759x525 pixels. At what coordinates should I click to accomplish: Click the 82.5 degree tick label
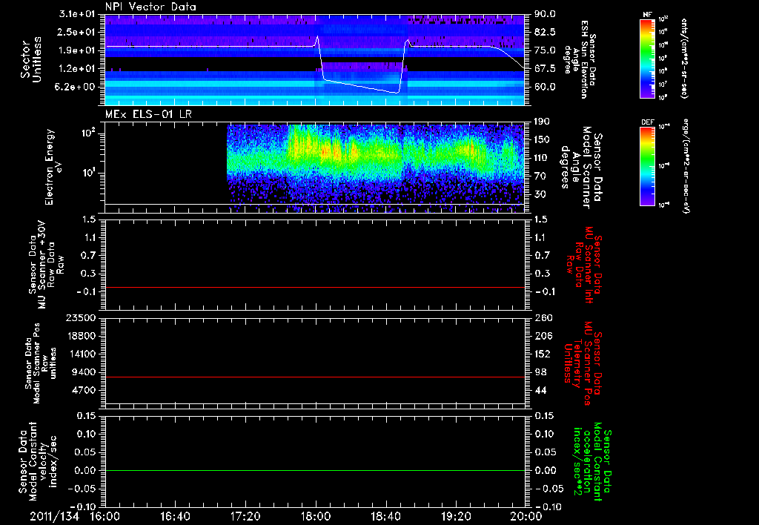click(545, 32)
